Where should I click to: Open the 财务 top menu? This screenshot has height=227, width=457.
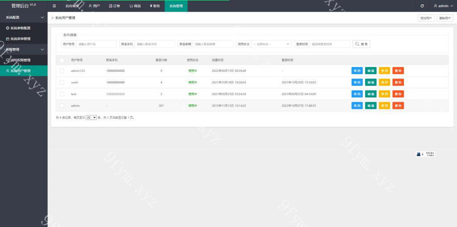tap(155, 6)
